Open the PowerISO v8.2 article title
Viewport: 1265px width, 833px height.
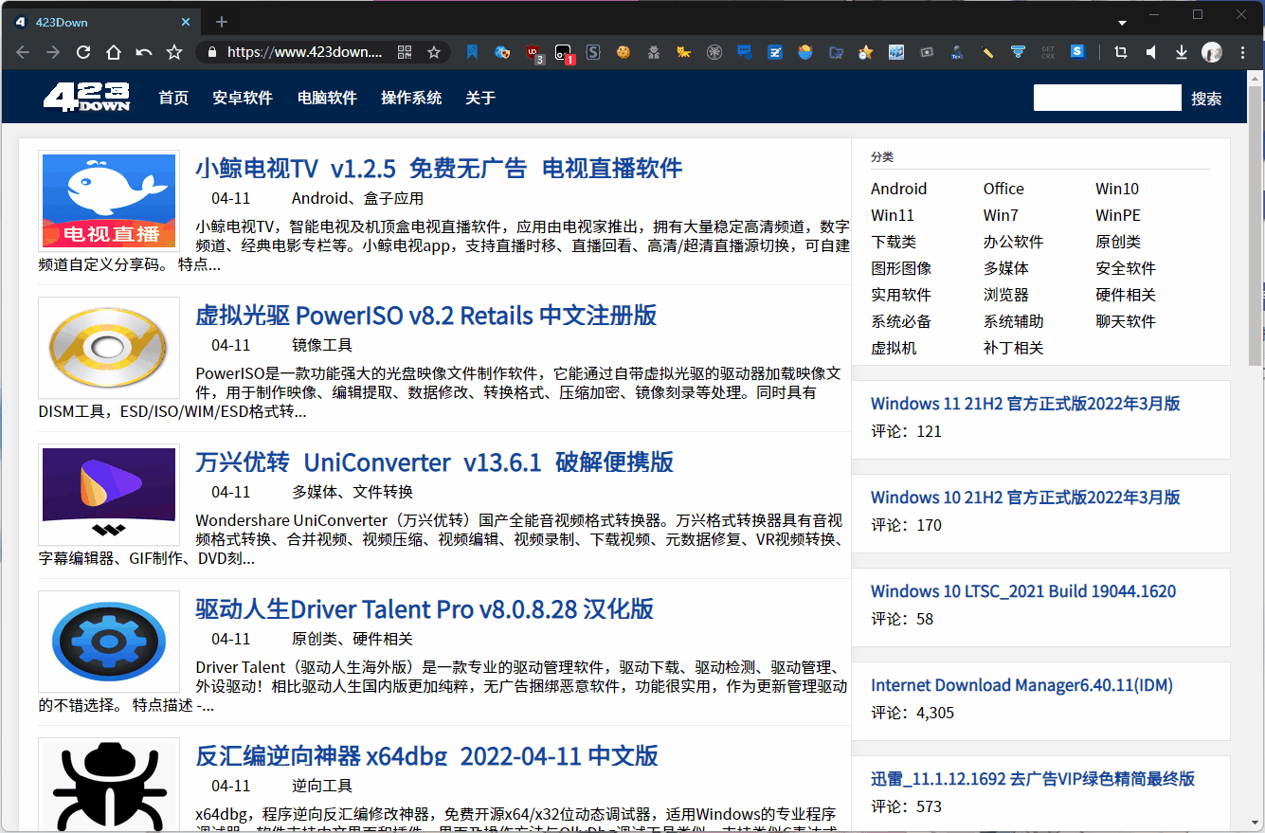tap(426, 316)
